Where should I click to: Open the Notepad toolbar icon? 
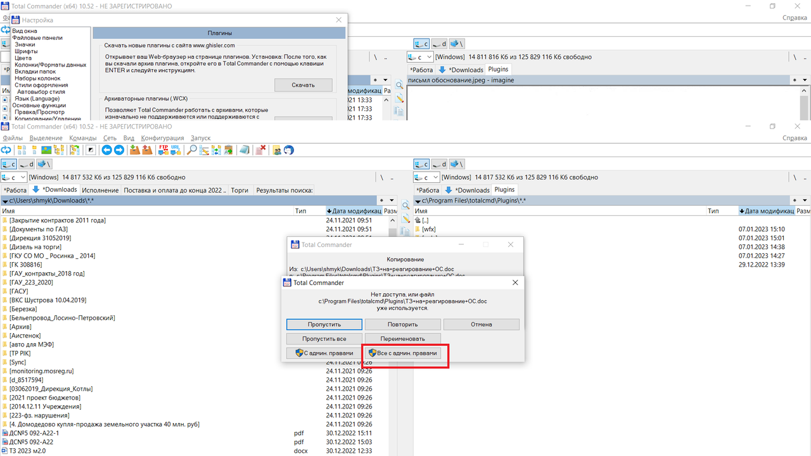click(x=245, y=150)
